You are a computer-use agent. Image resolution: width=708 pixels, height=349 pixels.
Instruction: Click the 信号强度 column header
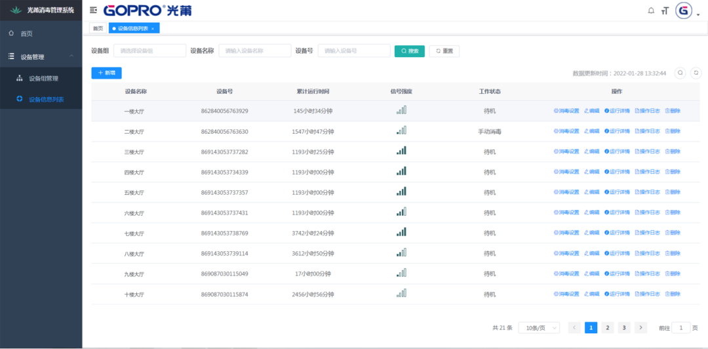coord(401,91)
